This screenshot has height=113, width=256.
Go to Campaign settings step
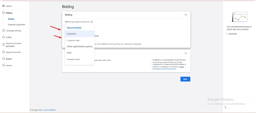point(13,31)
